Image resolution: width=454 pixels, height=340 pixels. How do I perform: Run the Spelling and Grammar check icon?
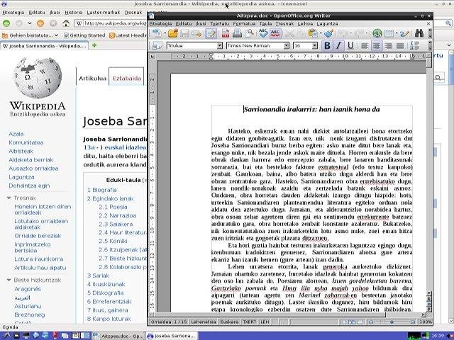pos(263,33)
